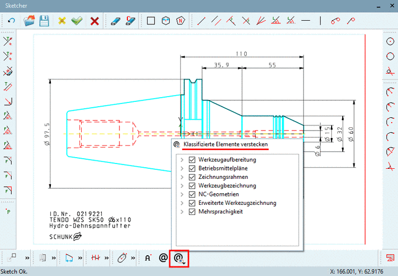The height and width of the screenshot is (276, 398).
Task: Expand the Mehrsprachigkeit tree node
Action: 182,211
